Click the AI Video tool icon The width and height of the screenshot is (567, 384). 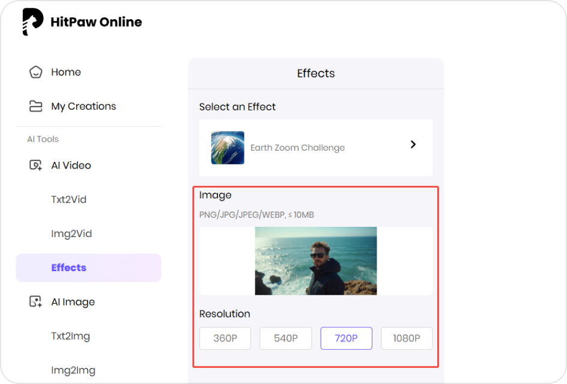pos(35,165)
